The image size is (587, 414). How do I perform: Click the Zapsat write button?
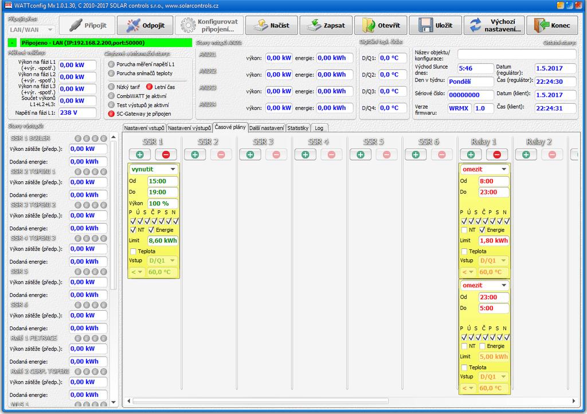pyautogui.click(x=326, y=25)
